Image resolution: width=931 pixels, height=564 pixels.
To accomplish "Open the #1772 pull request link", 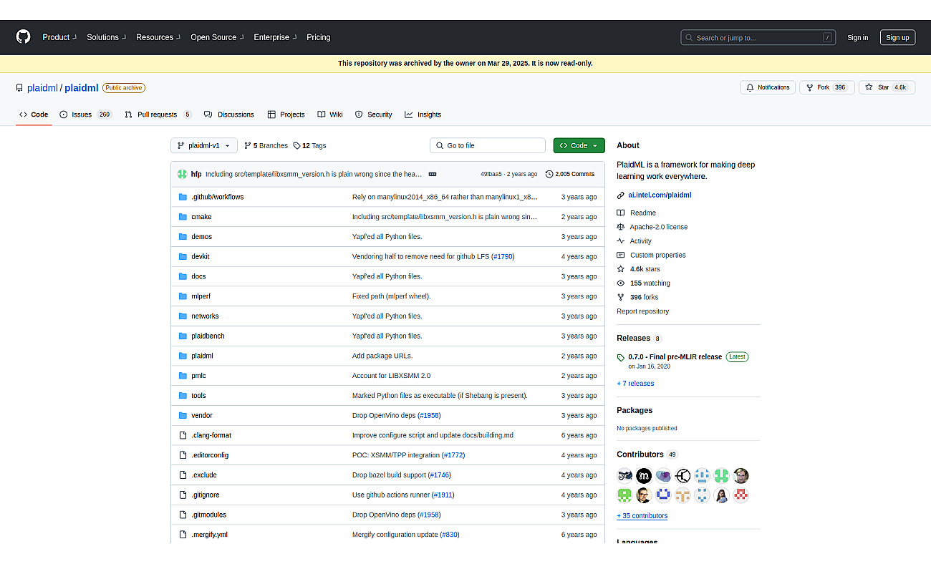I will (x=453, y=455).
